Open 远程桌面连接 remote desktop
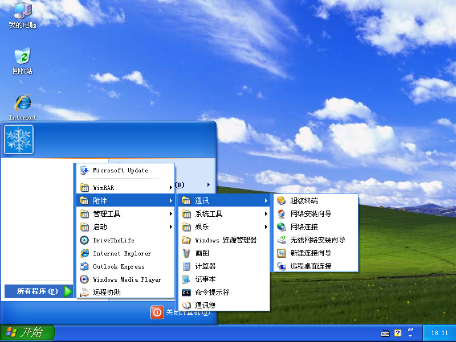456x342 pixels. [316, 266]
